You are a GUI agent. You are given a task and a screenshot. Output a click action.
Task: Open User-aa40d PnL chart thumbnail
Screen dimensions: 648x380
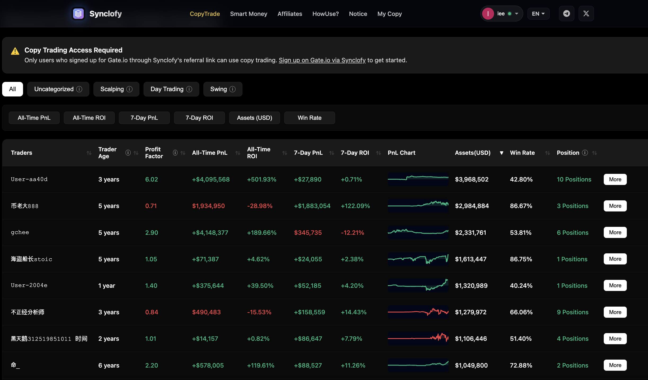point(418,179)
